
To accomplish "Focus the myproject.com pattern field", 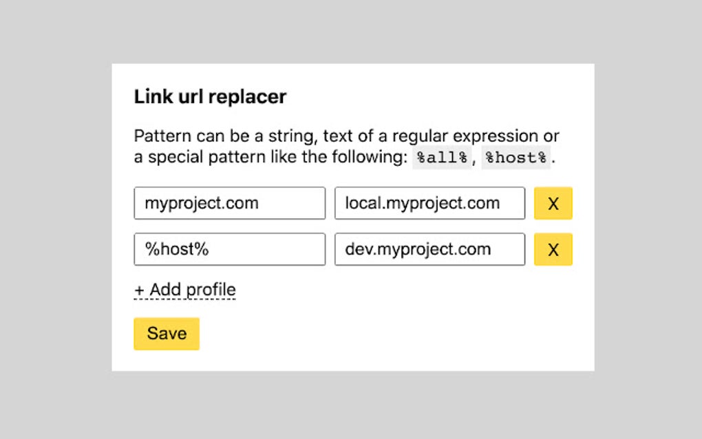I will pos(229,204).
